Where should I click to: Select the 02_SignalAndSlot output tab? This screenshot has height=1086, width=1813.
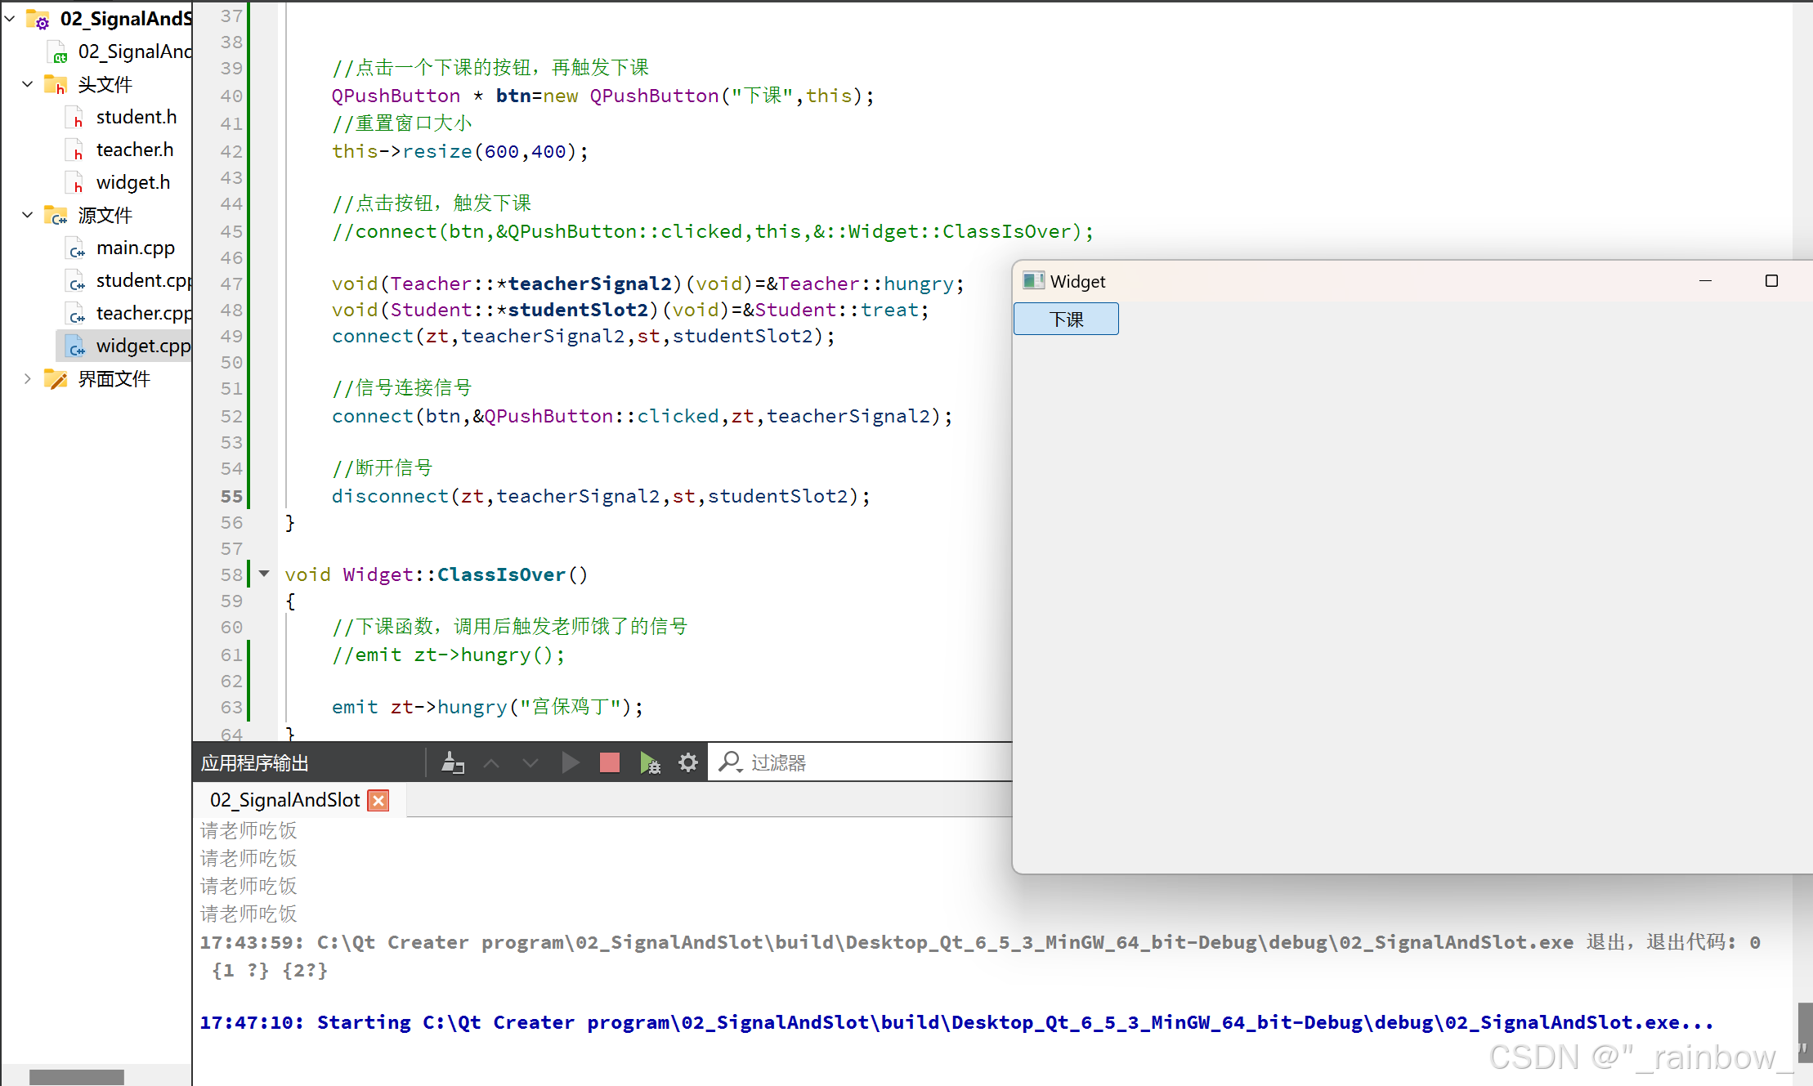coord(284,800)
